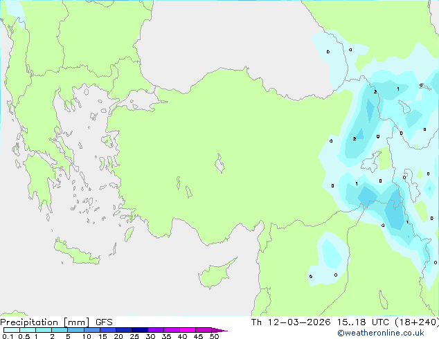Screen dimensions: 439x339
Task: Click the '0.5' legend scale label
Action: coord(24,336)
